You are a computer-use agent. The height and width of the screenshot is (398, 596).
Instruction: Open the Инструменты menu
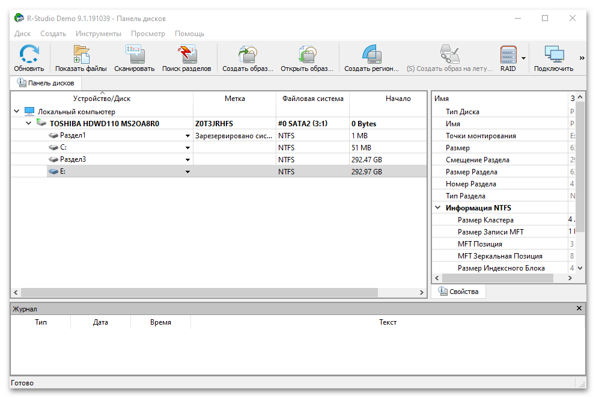(x=99, y=34)
